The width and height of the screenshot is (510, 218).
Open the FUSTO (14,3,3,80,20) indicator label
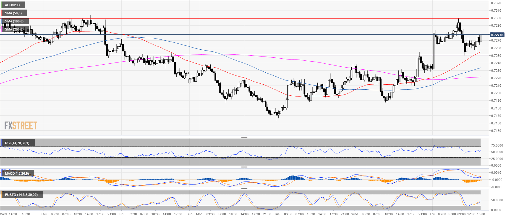point(21,195)
